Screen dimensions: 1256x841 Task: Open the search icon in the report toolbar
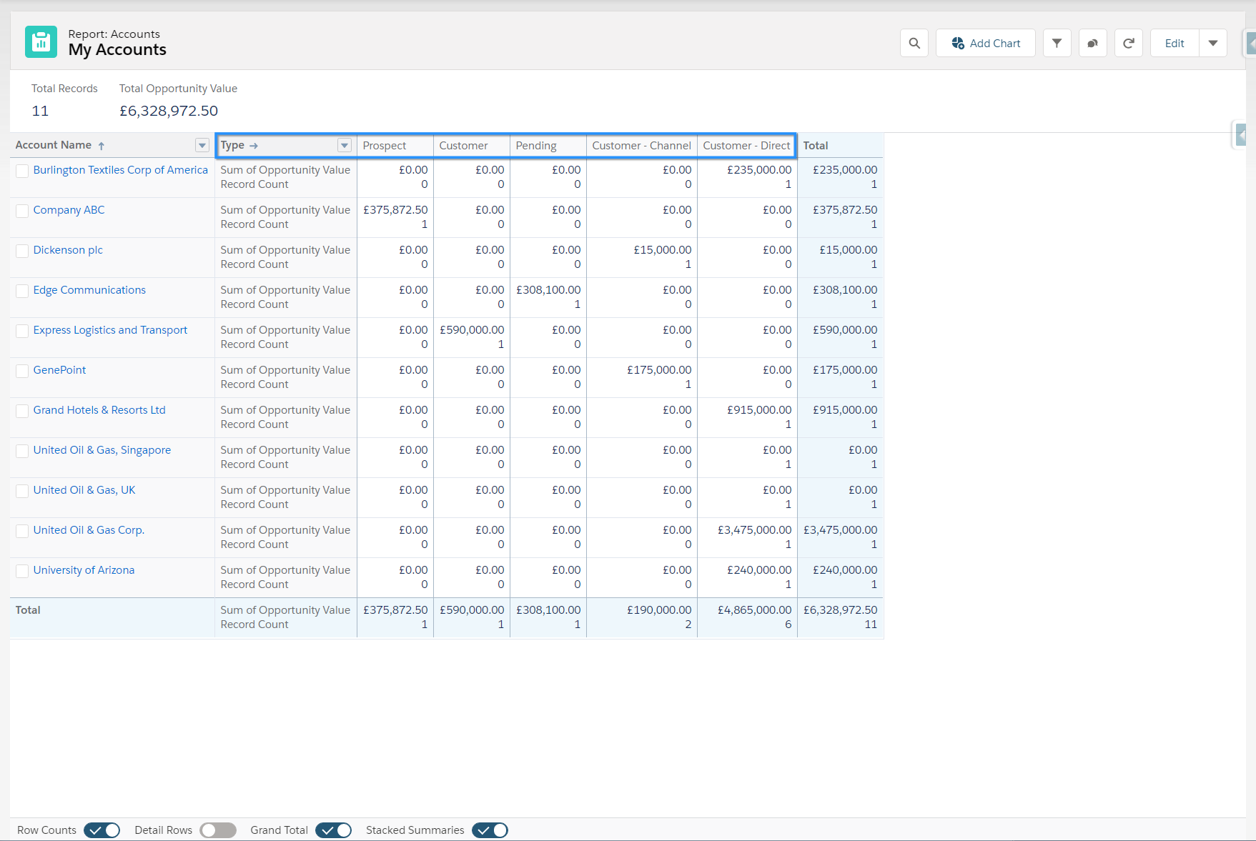[x=914, y=43]
